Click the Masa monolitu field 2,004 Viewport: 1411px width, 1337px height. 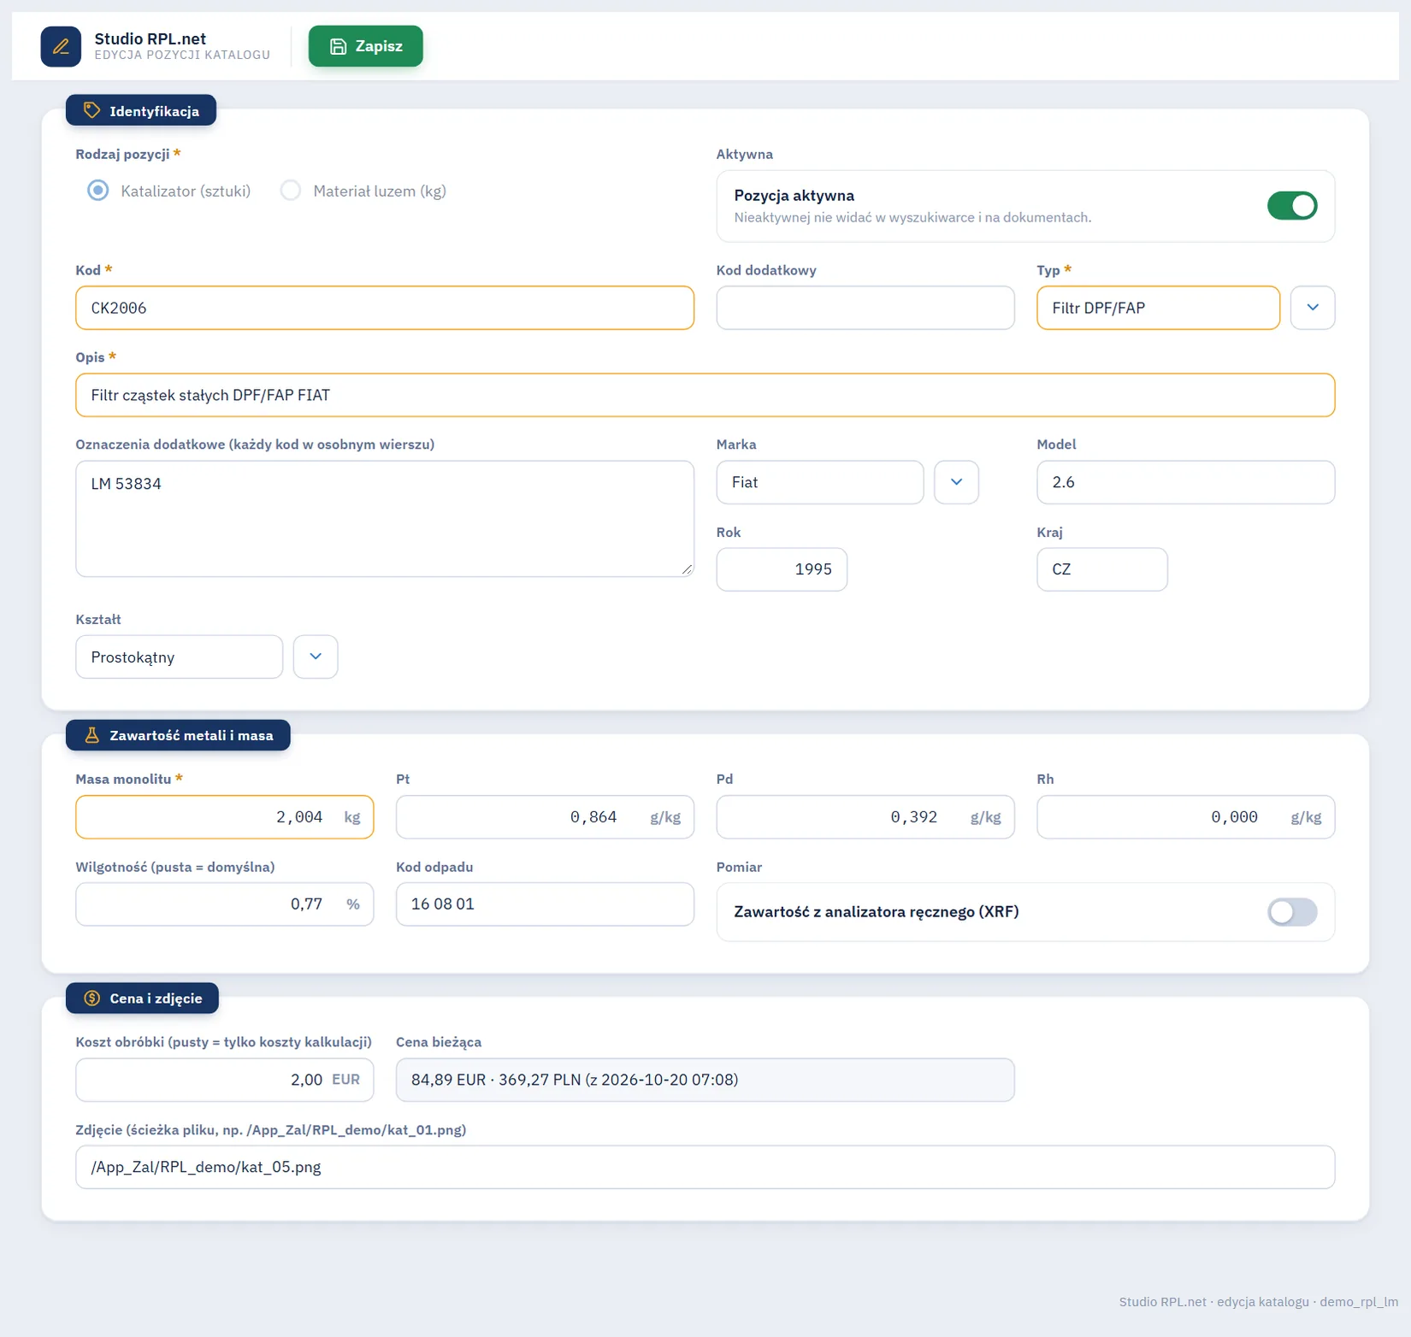coord(224,817)
